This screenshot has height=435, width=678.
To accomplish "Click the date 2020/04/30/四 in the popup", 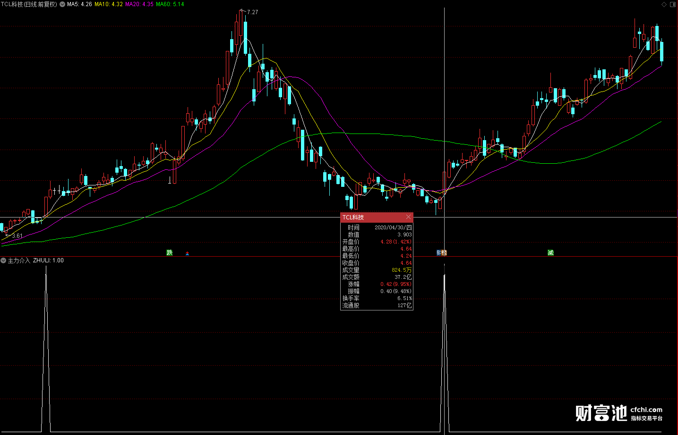I will pos(393,227).
